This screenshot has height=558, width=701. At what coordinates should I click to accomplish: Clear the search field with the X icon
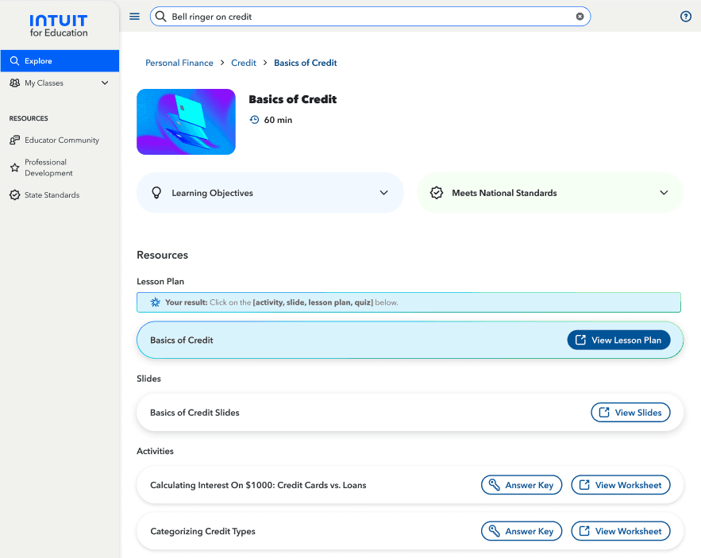[580, 16]
